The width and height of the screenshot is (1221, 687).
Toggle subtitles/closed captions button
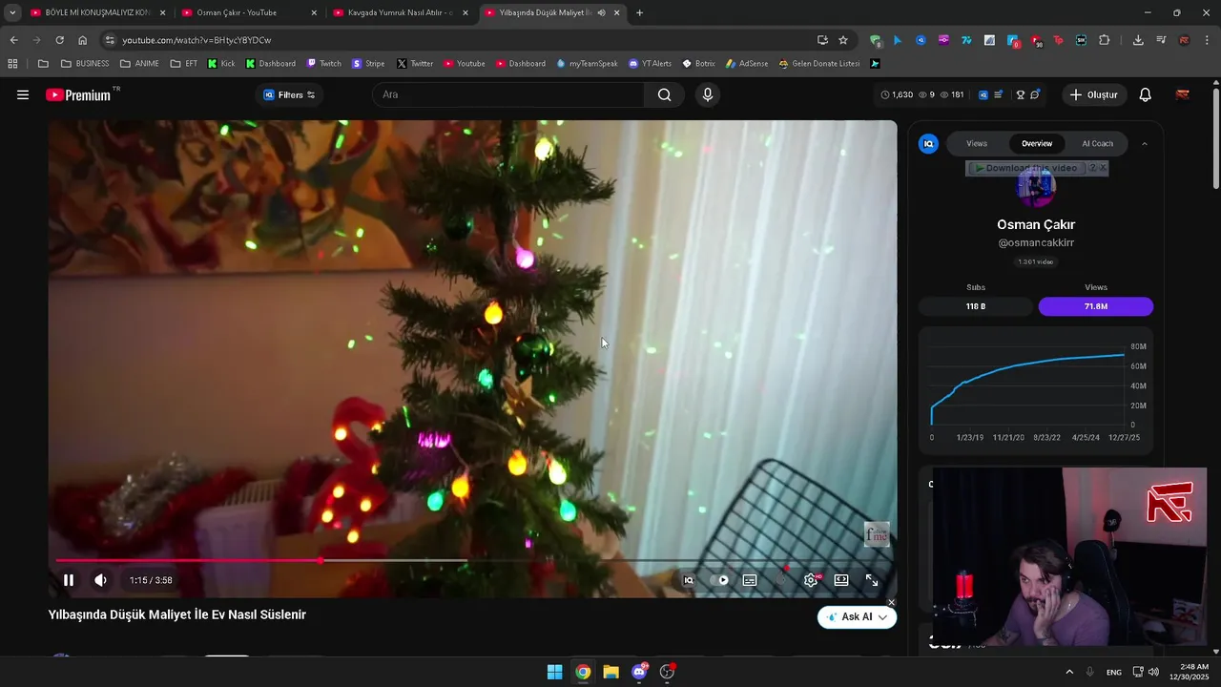[x=750, y=580]
